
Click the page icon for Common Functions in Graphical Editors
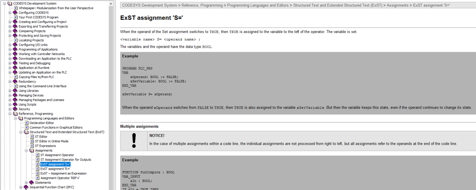[x=27, y=127]
